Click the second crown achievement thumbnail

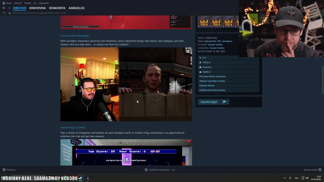pos(216,21)
